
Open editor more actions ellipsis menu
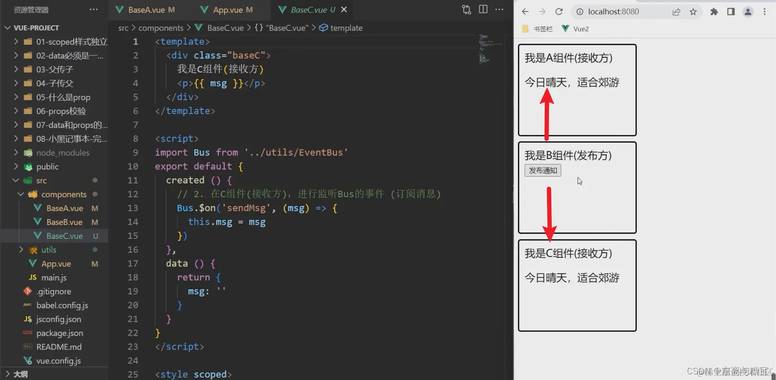click(499, 10)
